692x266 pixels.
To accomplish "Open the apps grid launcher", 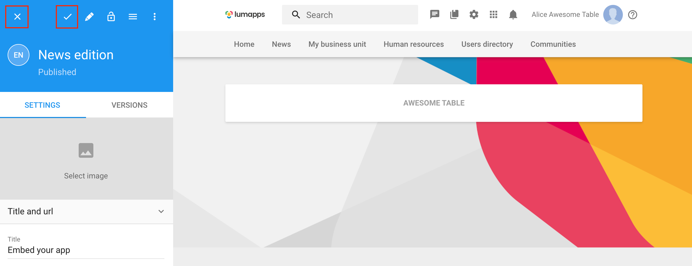I will [x=494, y=14].
